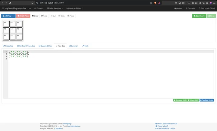Open the Character Picker menu
This screenshot has width=217, height=131.
pyautogui.click(x=74, y=8)
